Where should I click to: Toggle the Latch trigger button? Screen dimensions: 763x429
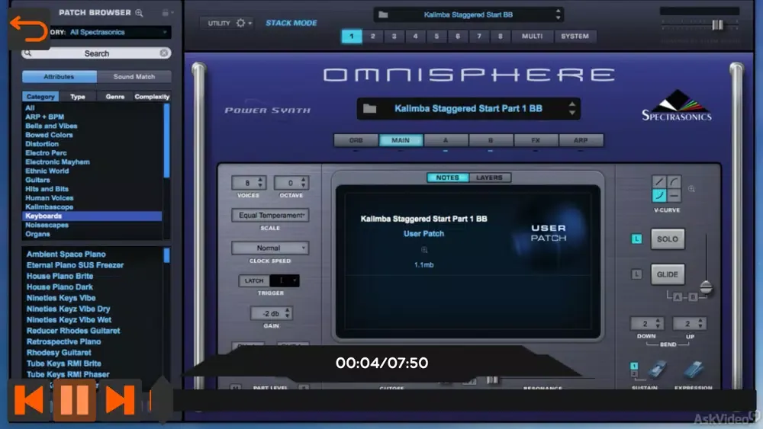(254, 281)
